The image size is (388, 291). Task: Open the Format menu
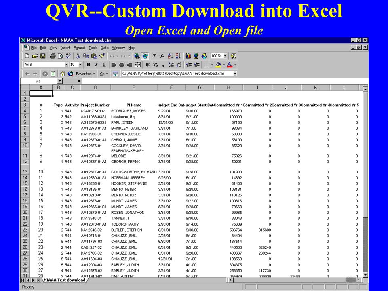click(x=80, y=48)
